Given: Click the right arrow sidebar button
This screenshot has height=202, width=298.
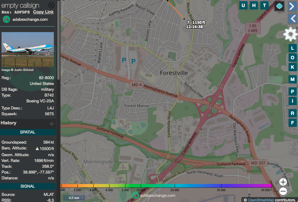Looking at the screenshot, I should pyautogui.click(x=292, y=6).
